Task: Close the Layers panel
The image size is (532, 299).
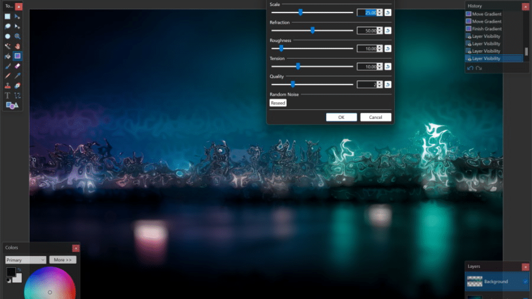Action: pyautogui.click(x=526, y=267)
